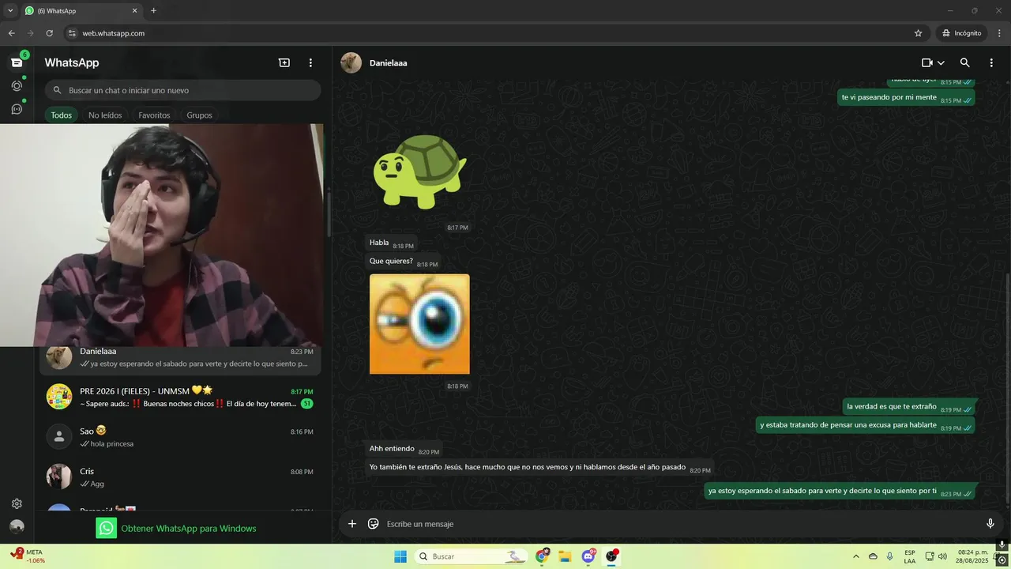
Task: Open the Status updates icon
Action: pos(17,85)
